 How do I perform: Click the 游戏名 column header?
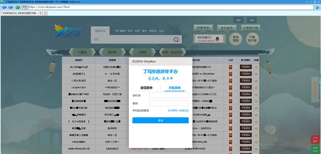point(79,60)
